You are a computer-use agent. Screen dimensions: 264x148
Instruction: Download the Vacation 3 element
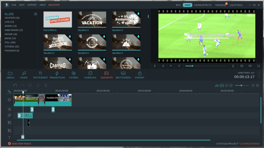[x=70, y=36]
